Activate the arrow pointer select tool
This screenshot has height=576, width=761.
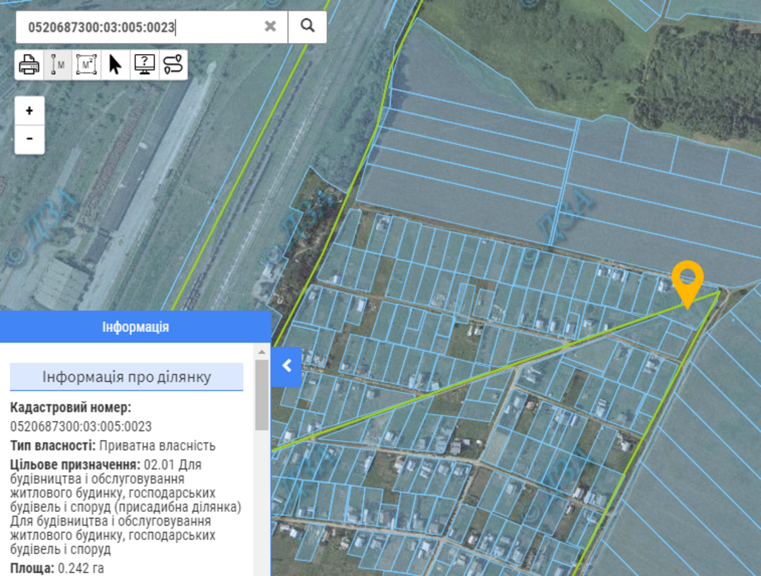(115, 66)
